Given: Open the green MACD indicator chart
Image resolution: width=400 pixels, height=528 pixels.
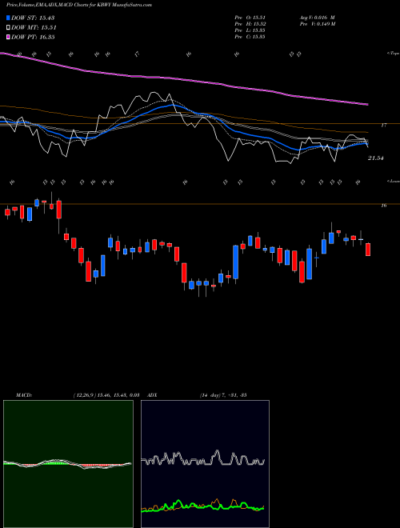Looking at the screenshot, I should 68,464.
